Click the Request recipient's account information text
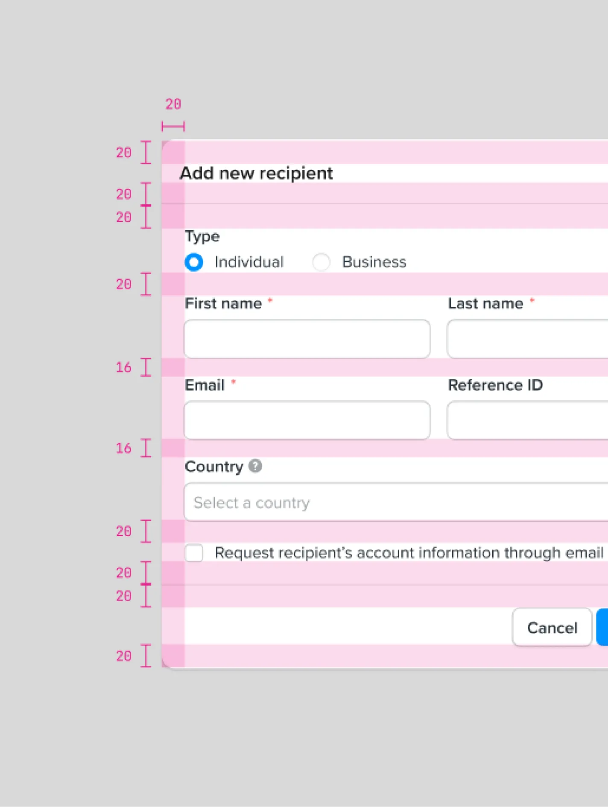The height and width of the screenshot is (808, 608). click(409, 553)
